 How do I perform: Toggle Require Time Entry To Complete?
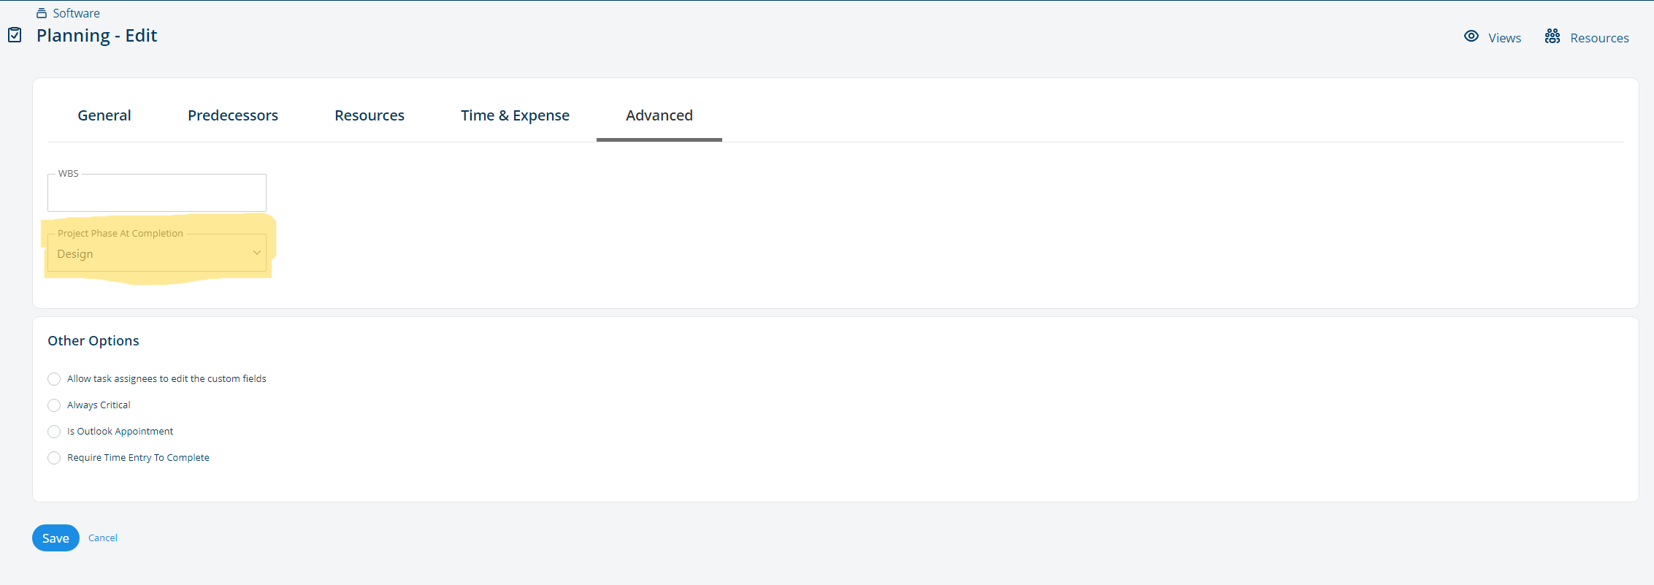coord(54,458)
